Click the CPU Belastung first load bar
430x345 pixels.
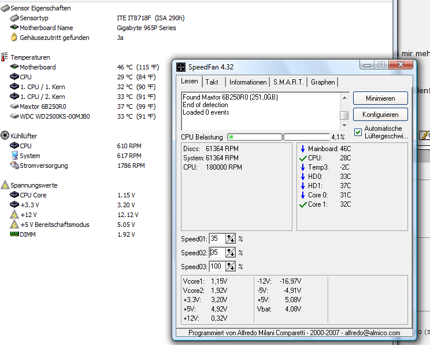tap(255, 137)
